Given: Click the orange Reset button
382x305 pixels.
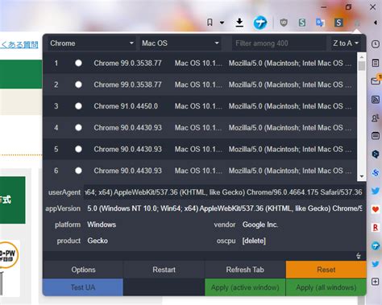Looking at the screenshot, I should pos(326,270).
